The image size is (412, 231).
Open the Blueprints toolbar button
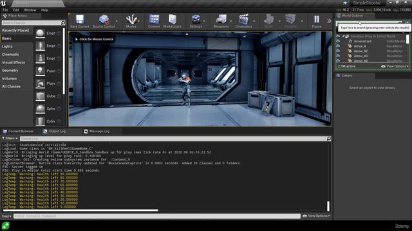tap(221, 21)
